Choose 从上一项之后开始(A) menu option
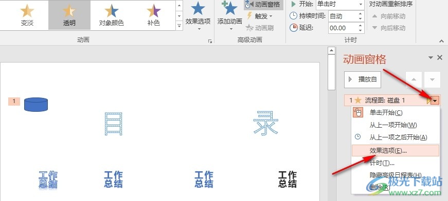The image size is (448, 201). tap(396, 137)
